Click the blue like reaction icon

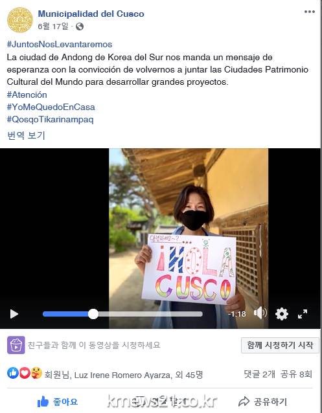13,374
